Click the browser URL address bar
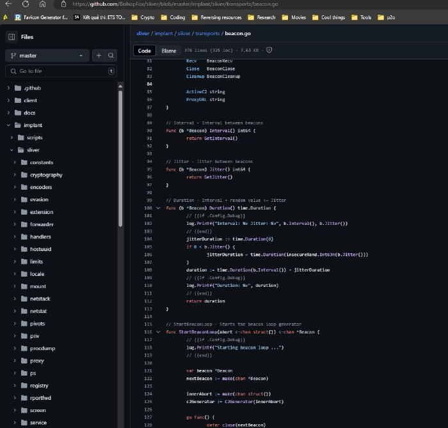The image size is (448, 428). click(x=175, y=4)
